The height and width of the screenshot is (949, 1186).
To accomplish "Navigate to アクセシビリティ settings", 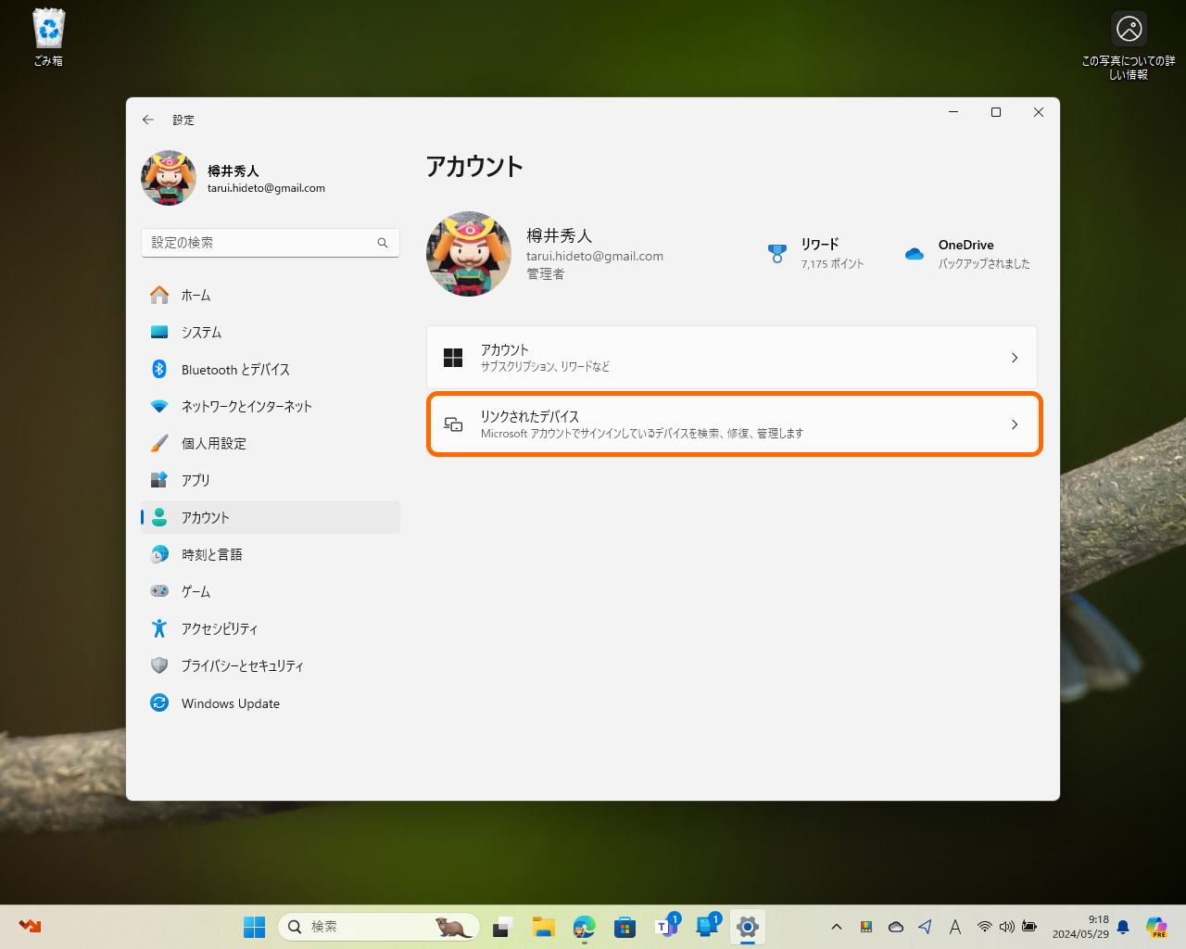I will (271, 628).
